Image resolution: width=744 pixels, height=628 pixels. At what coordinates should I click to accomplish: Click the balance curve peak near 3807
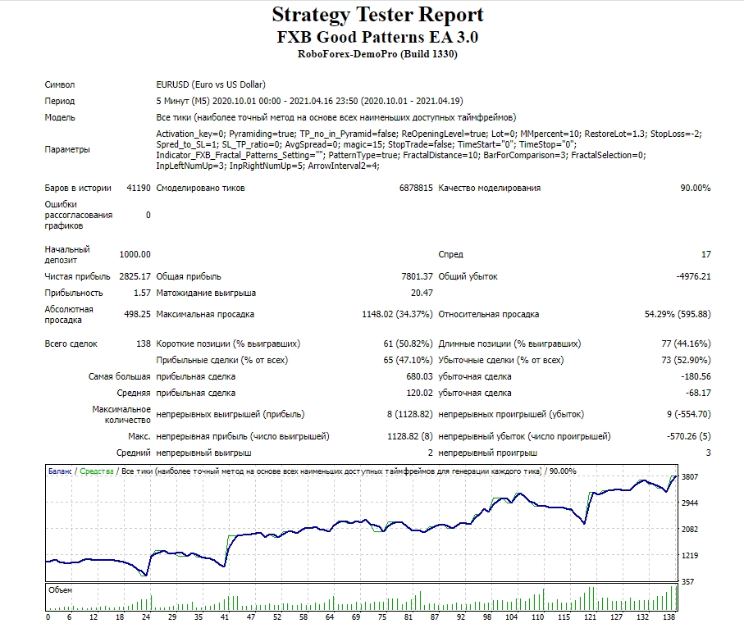(673, 476)
